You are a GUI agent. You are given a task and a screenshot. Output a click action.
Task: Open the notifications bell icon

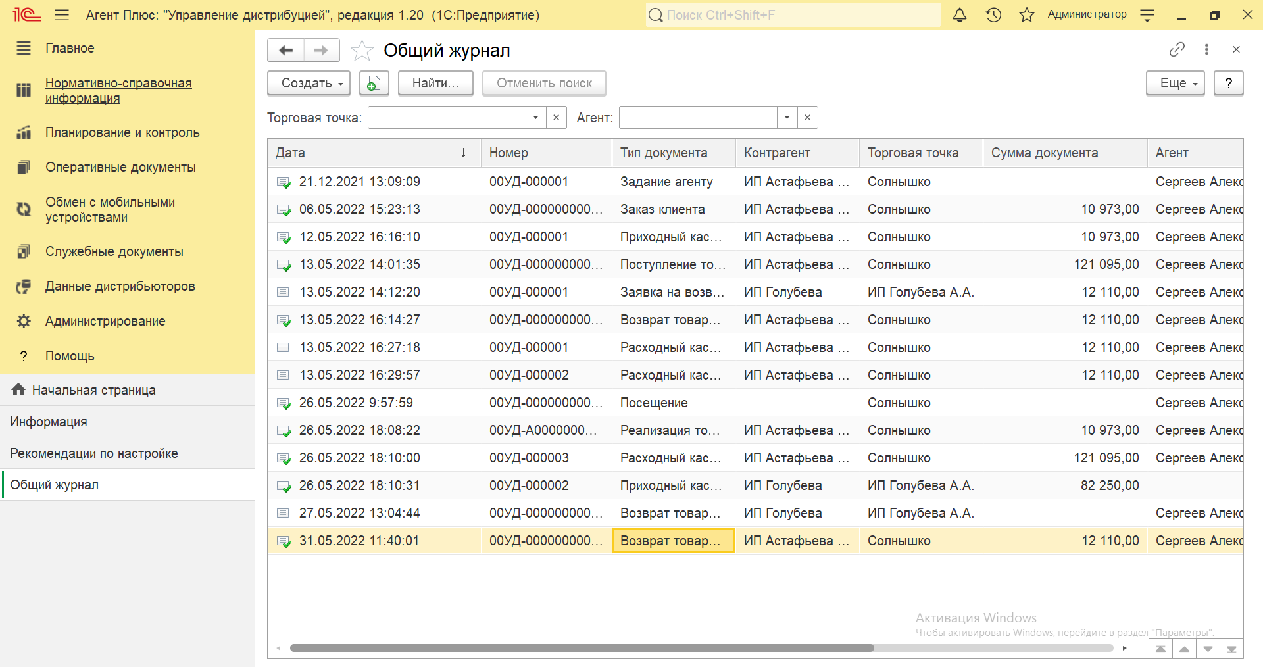tap(960, 15)
